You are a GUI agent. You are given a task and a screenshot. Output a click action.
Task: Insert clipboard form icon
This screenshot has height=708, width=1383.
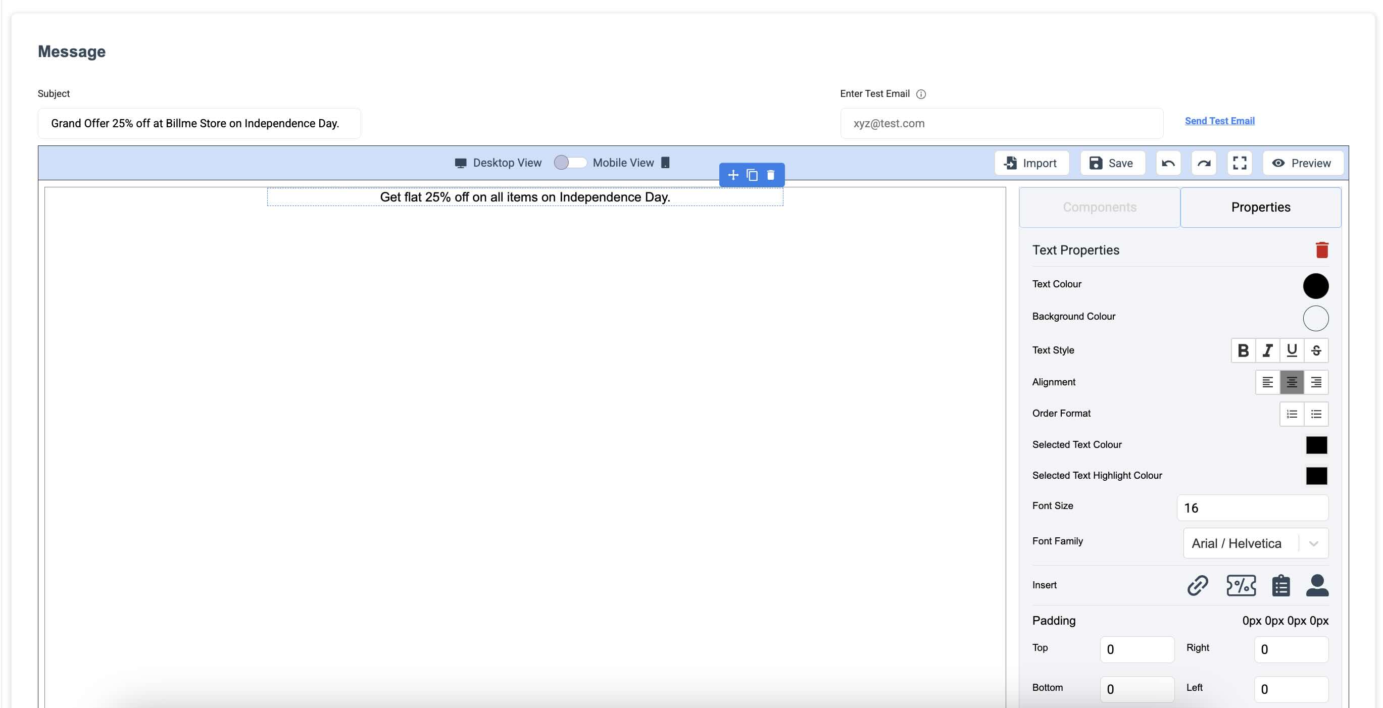click(1280, 585)
